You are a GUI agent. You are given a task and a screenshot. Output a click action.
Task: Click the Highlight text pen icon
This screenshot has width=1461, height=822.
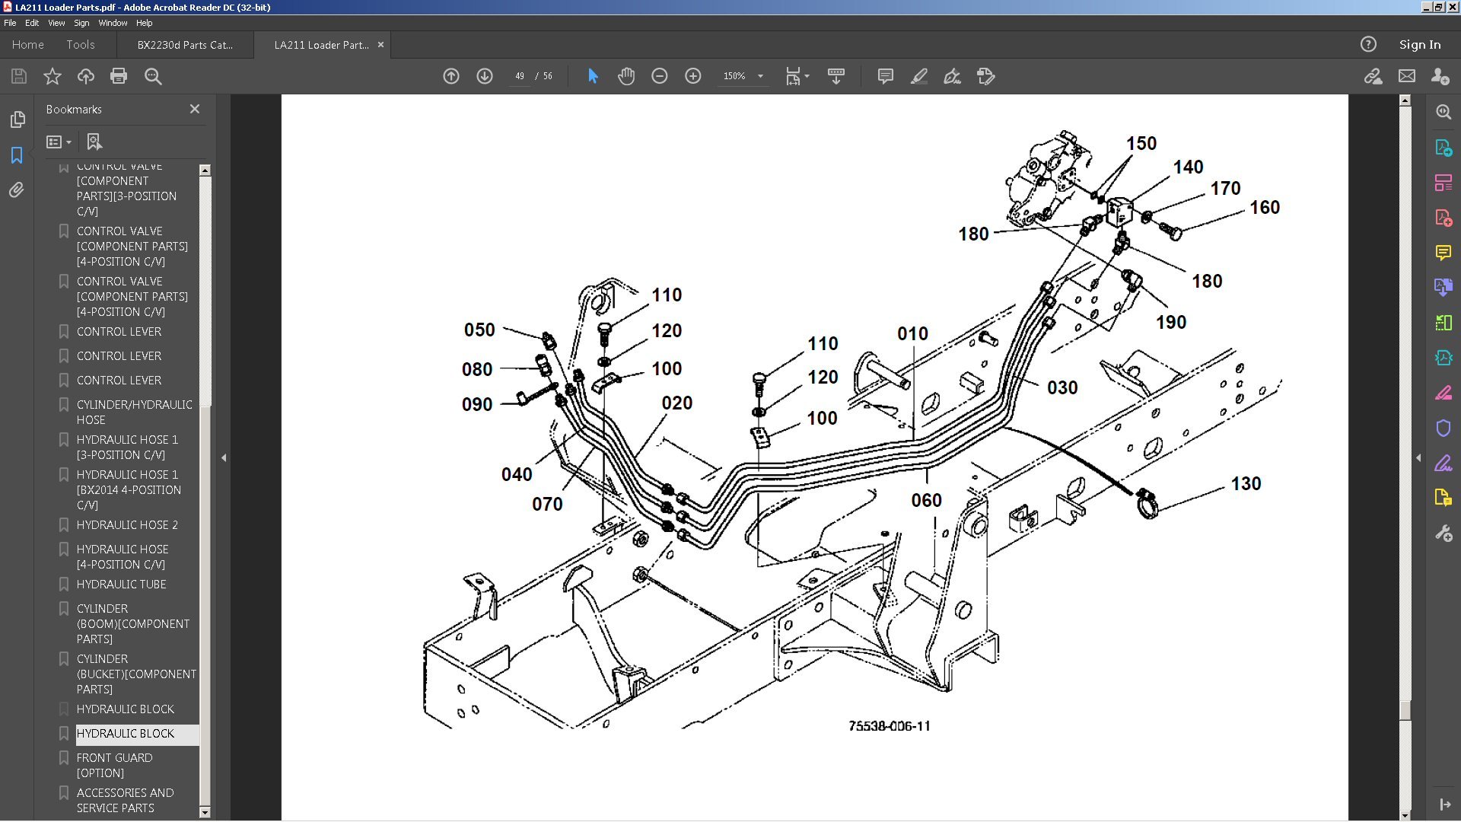click(x=918, y=76)
